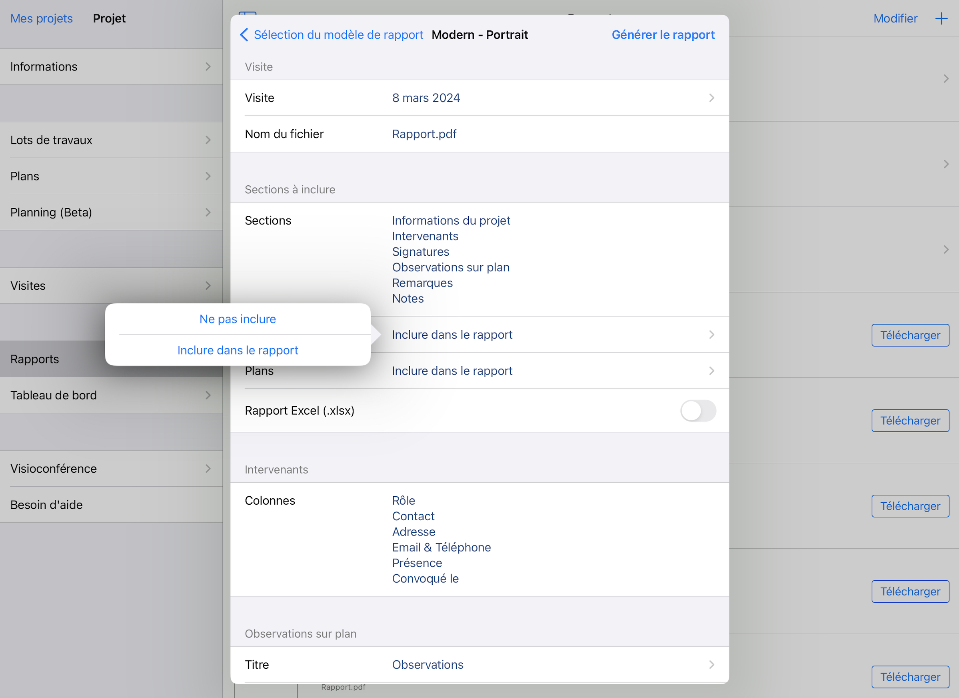The height and width of the screenshot is (698, 959).
Task: Open 'Mes projets' navigation link
Action: pos(42,19)
